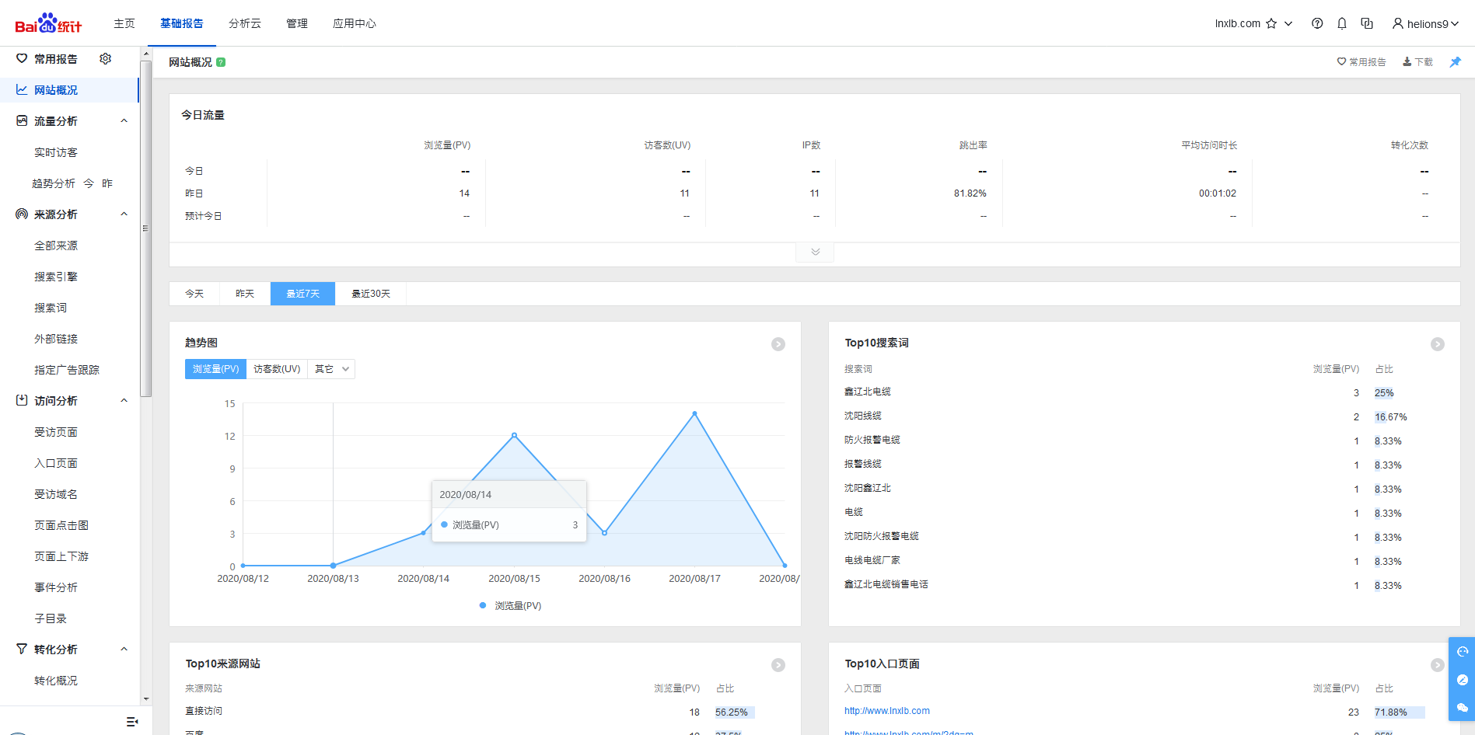Collapse the sidebar using bottom menu icon

click(132, 722)
